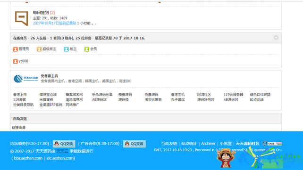The height and width of the screenshot is (170, 303).
Task: Visit the 米旗蛋糕 link
Action: coord(46,100)
